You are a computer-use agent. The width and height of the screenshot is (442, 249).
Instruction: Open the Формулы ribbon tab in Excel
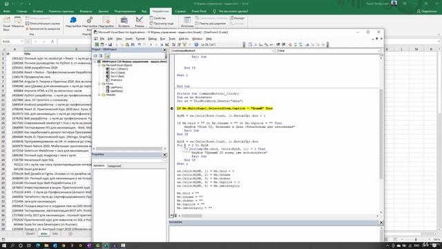pos(86,11)
